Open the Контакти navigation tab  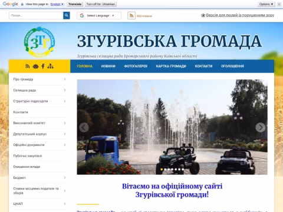203,66
